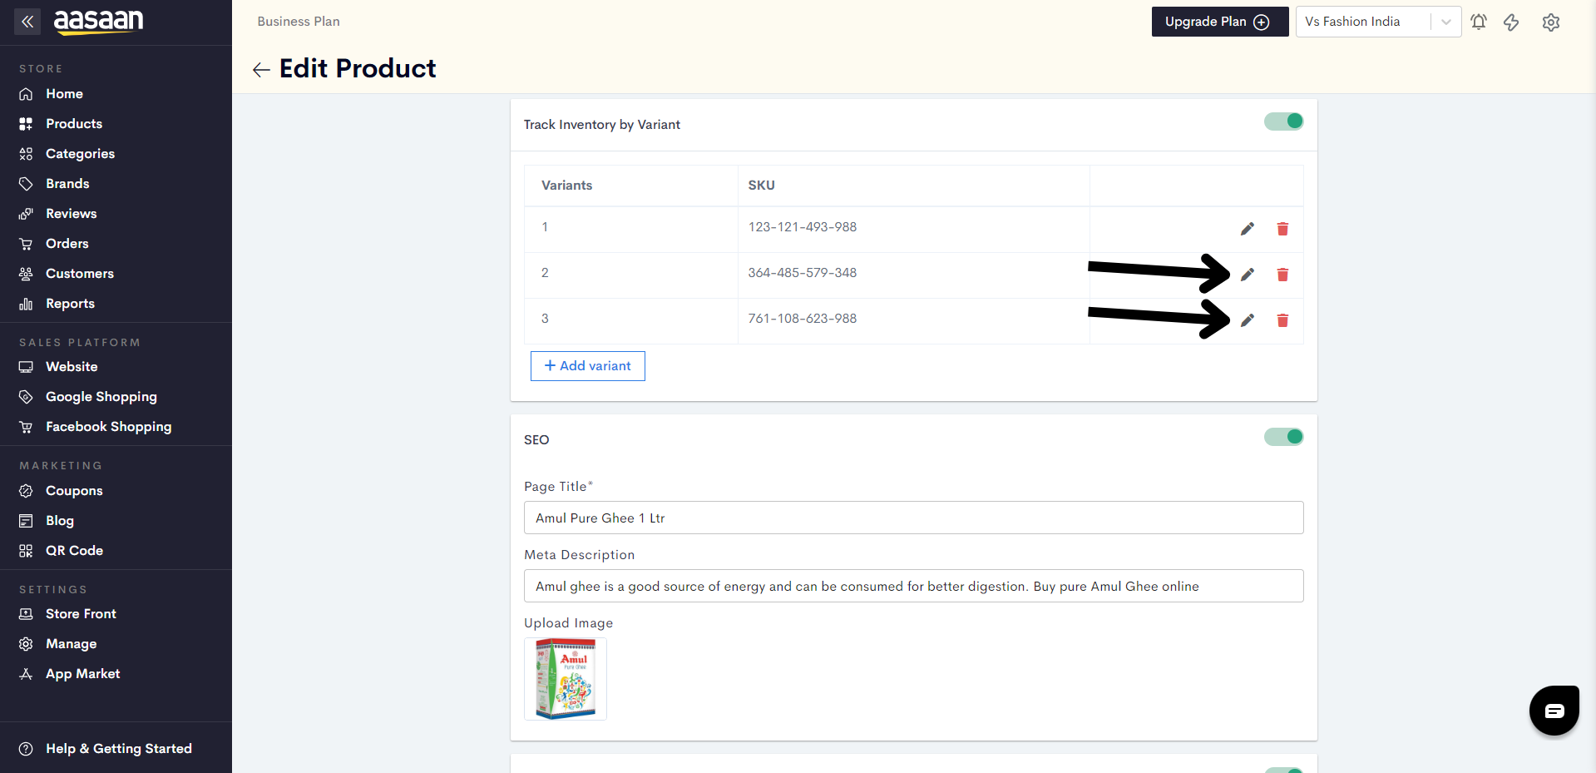Click the App Market icon
The width and height of the screenshot is (1596, 773).
pos(26,674)
